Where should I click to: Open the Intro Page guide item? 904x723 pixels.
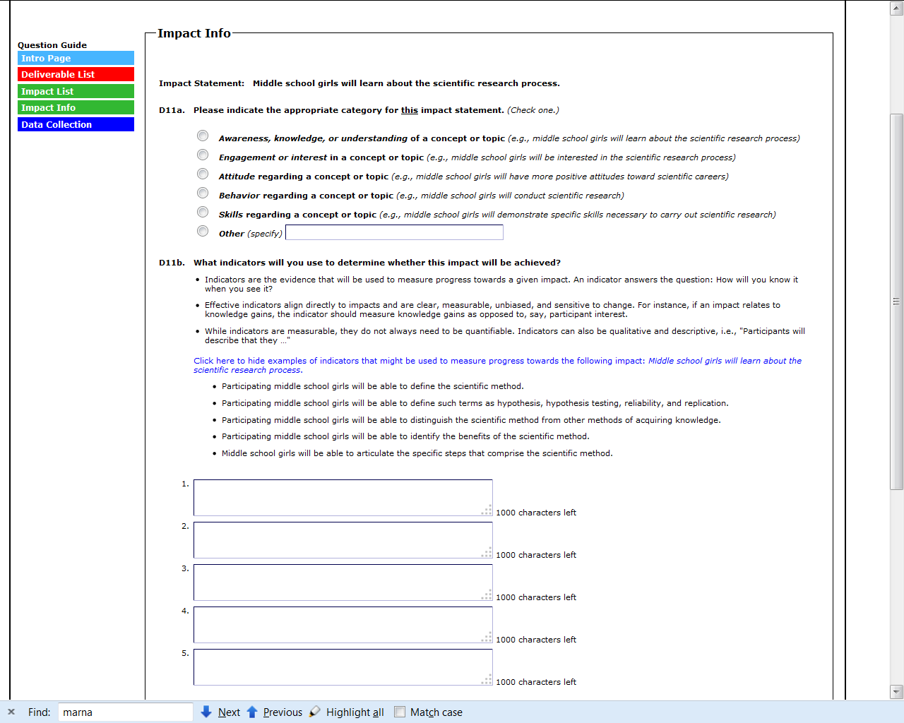pyautogui.click(x=76, y=58)
